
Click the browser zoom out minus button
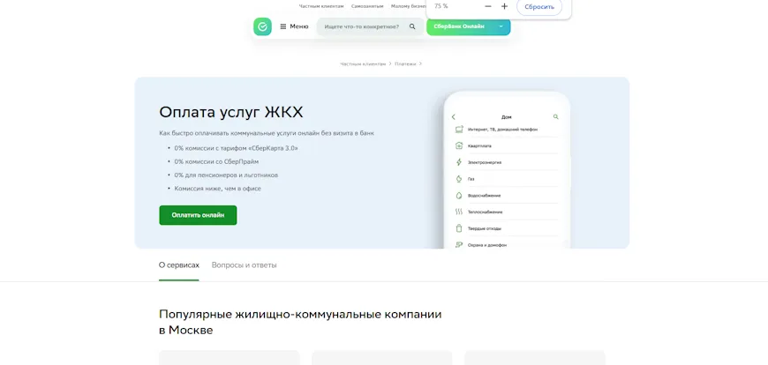tap(488, 6)
